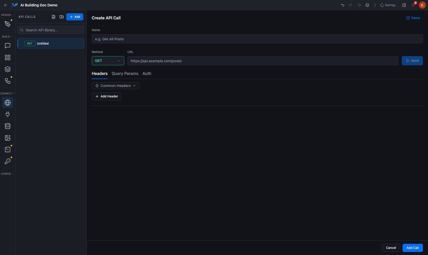
Task: Open the terminal console icon
Action: [8, 149]
